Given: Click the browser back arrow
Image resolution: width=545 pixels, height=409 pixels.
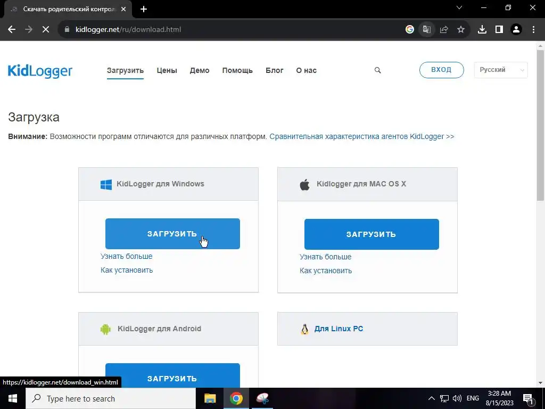Looking at the screenshot, I should tap(12, 30).
